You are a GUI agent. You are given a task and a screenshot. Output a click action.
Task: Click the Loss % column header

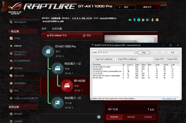pos(130,65)
